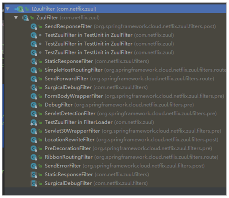This screenshot has height=198, width=229.
Task: Click the class icon next to LocationRewriteFilter
Action: 34,140
